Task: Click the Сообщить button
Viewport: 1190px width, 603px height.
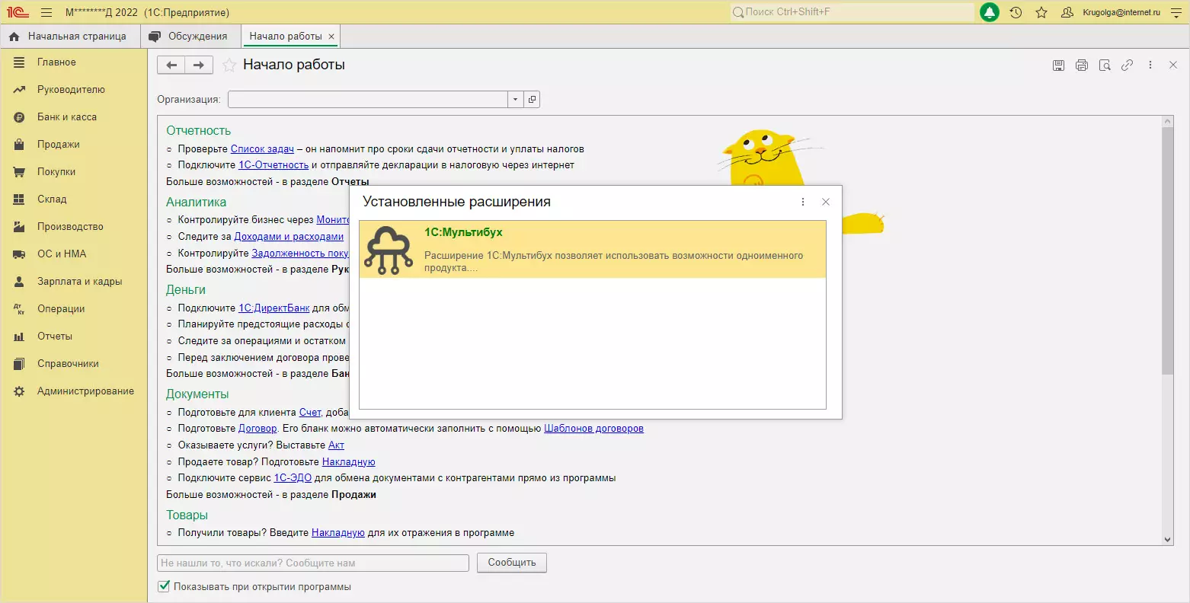Action: pyautogui.click(x=512, y=563)
